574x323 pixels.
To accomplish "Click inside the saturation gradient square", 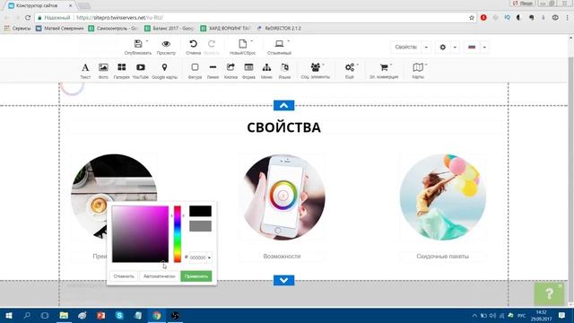I will pyautogui.click(x=140, y=234).
